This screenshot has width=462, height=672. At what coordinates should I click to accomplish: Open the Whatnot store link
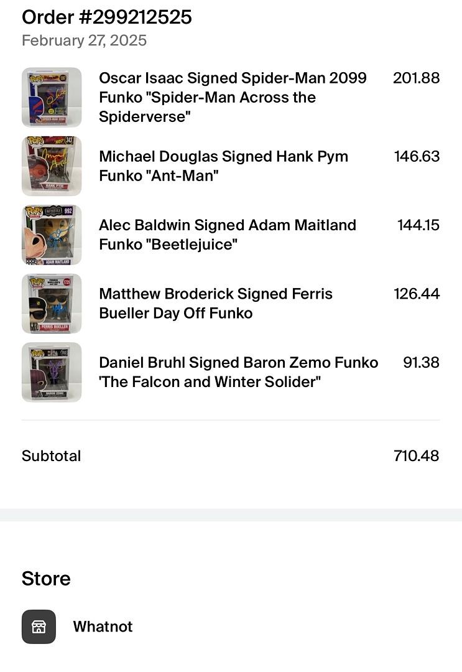click(103, 627)
